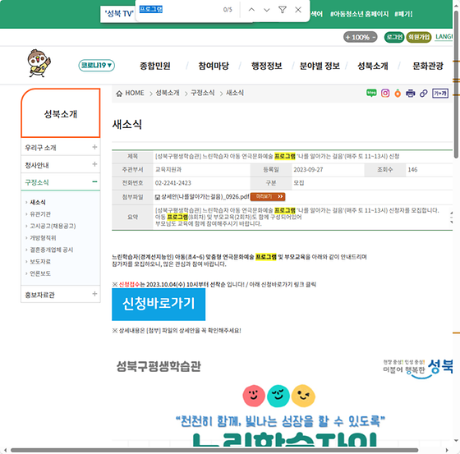Click the 교육지원과 department cell
This screenshot has width=460, height=454.
tap(168, 169)
